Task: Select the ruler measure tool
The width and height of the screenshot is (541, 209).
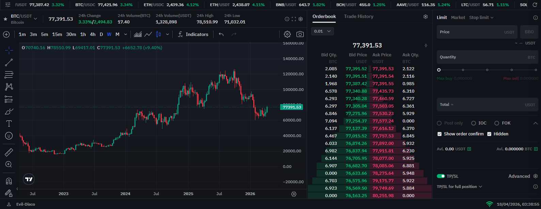Action: point(9,152)
